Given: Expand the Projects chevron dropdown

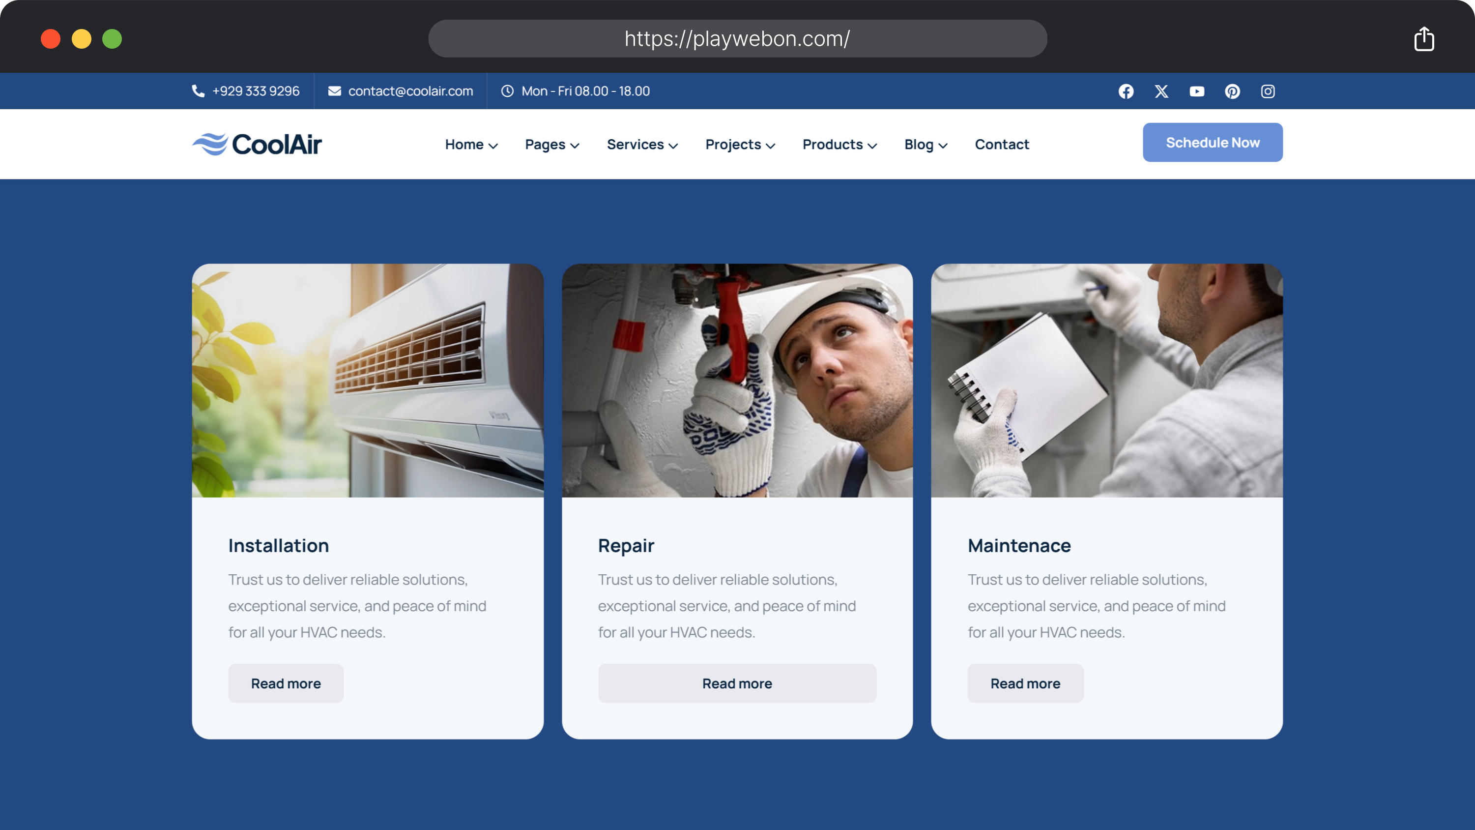Looking at the screenshot, I should tap(771, 146).
